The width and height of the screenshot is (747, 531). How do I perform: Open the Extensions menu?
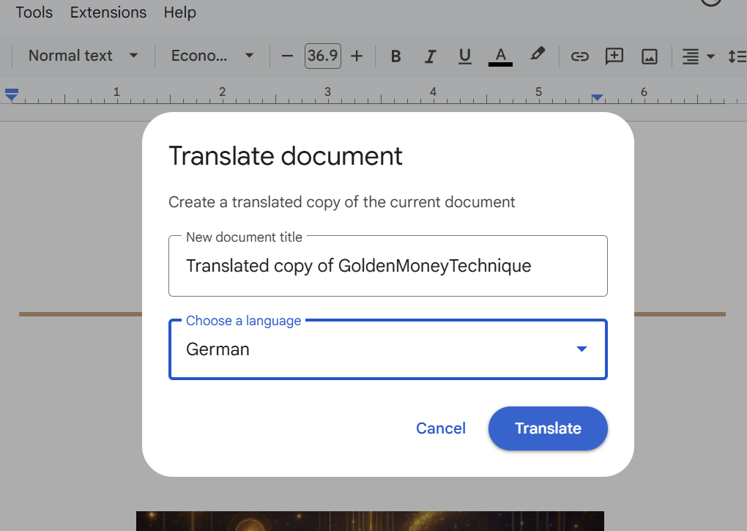pos(108,12)
